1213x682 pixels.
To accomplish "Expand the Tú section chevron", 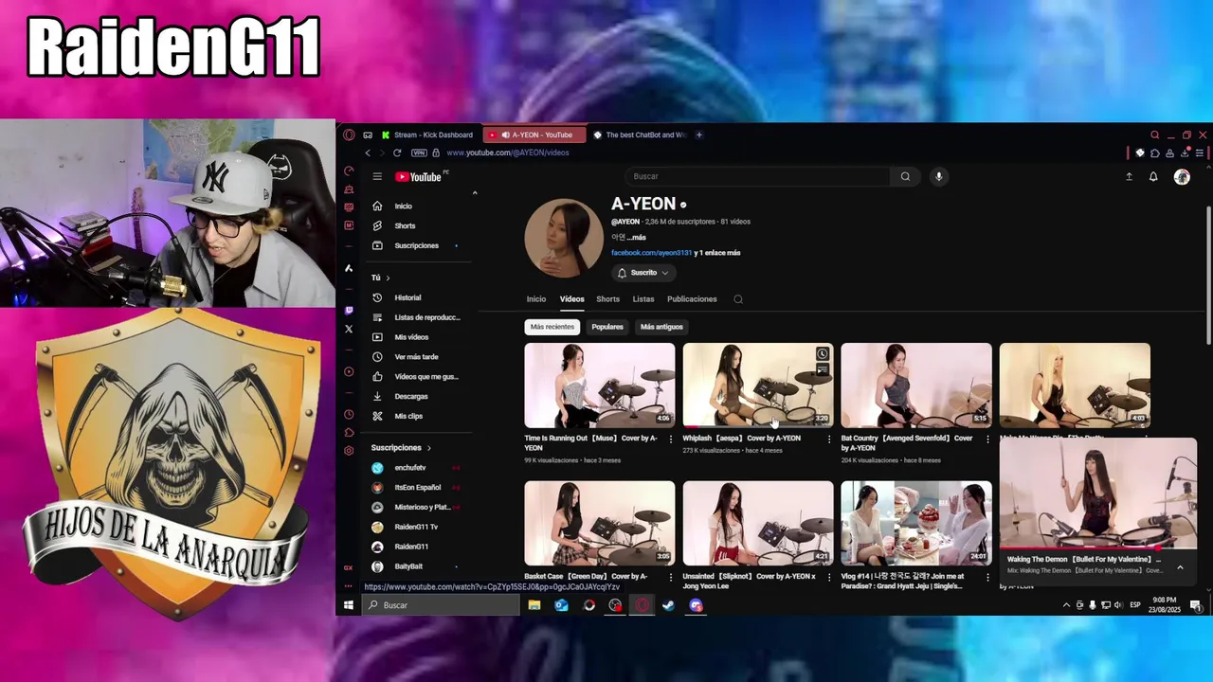I will [x=388, y=278].
